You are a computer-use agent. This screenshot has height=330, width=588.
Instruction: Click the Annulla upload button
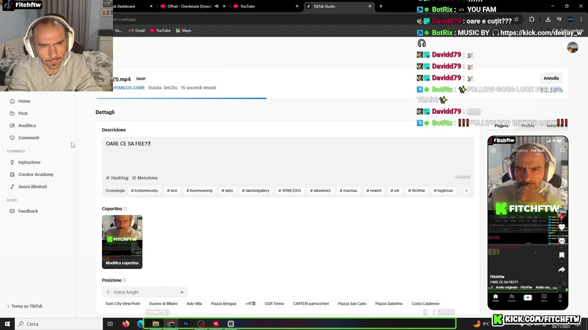coord(551,78)
